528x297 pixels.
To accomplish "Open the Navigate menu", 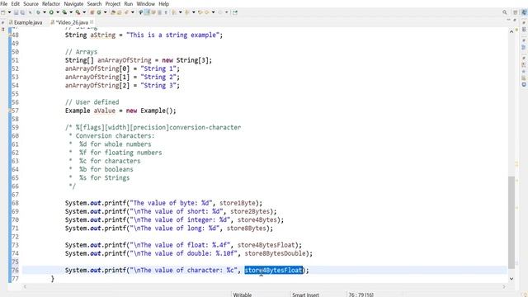I will coord(73,3).
